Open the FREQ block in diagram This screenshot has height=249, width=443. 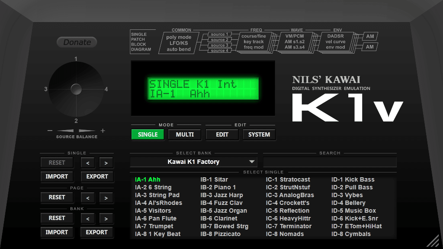254,41
